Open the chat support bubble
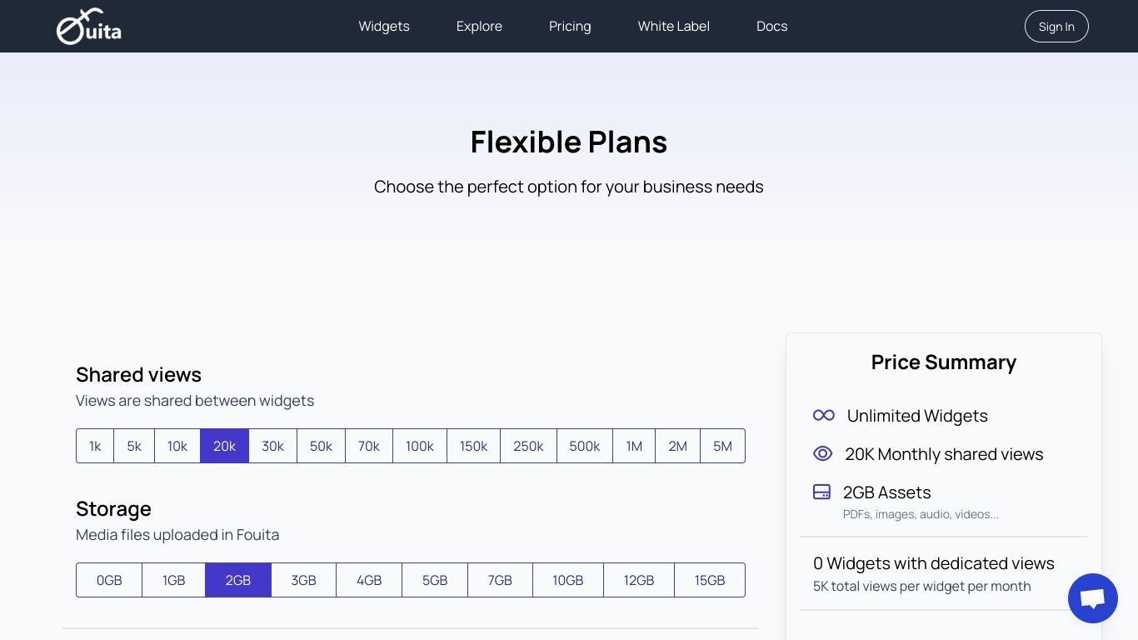The width and height of the screenshot is (1138, 640). point(1092,597)
